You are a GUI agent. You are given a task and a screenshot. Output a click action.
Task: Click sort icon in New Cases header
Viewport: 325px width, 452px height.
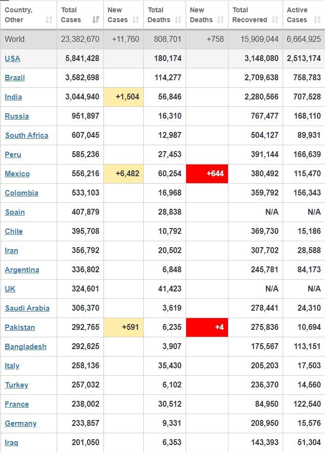pyautogui.click(x=136, y=20)
